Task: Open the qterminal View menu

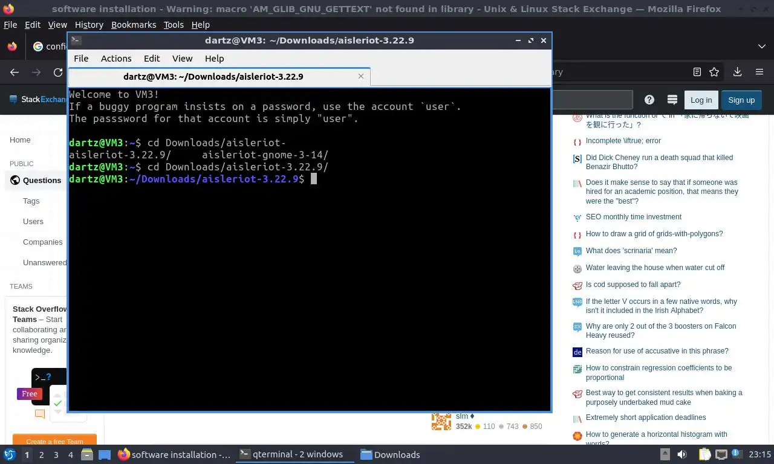Action: click(x=182, y=59)
